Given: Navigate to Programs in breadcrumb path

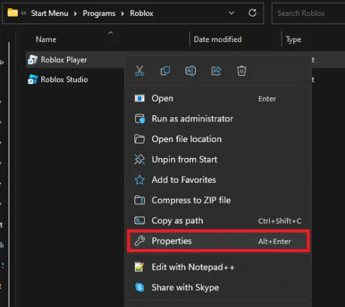Looking at the screenshot, I should (99, 14).
